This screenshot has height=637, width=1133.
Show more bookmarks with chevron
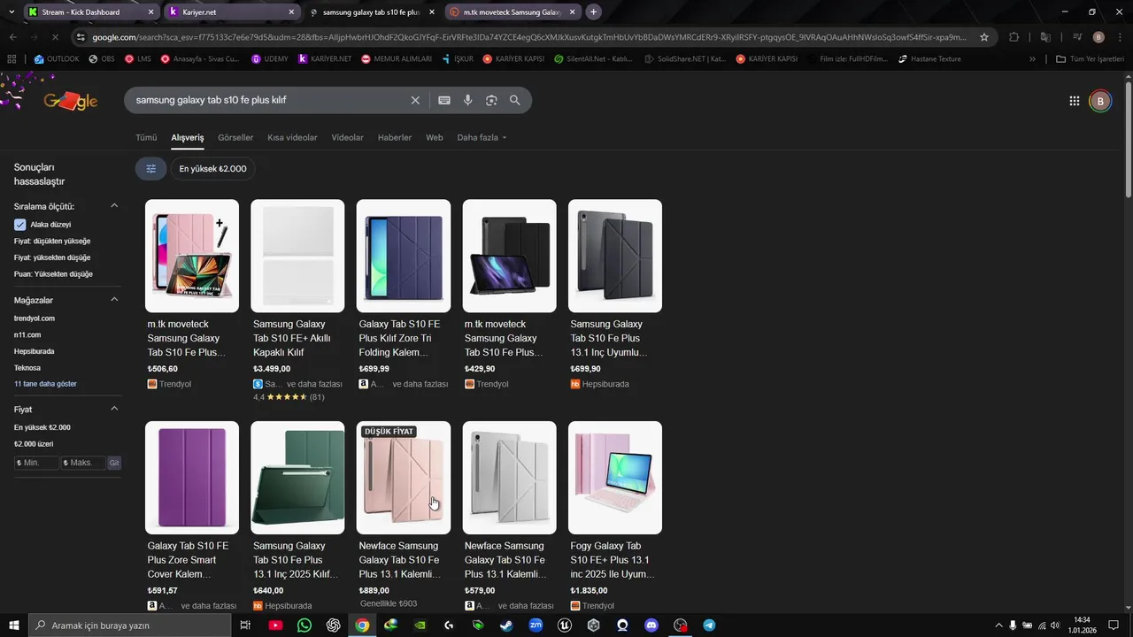(x=1032, y=59)
